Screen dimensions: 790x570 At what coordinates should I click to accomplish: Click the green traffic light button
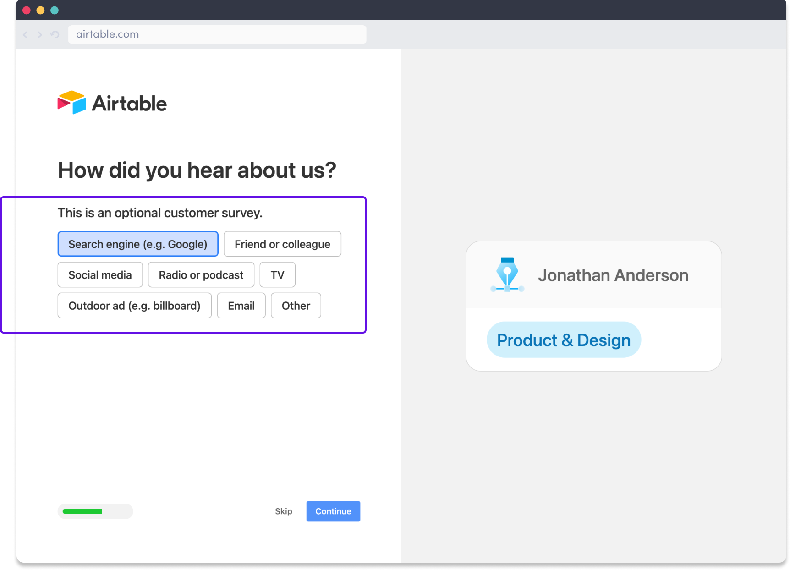55,10
